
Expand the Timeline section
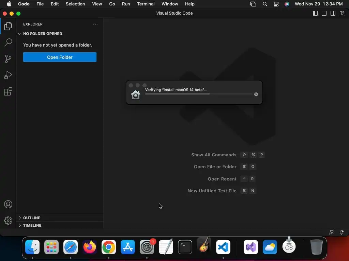pyautogui.click(x=60, y=225)
